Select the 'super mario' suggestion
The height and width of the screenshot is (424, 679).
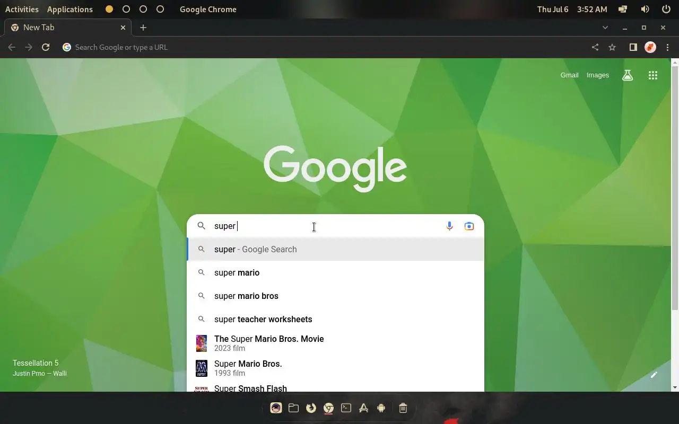[336, 272]
